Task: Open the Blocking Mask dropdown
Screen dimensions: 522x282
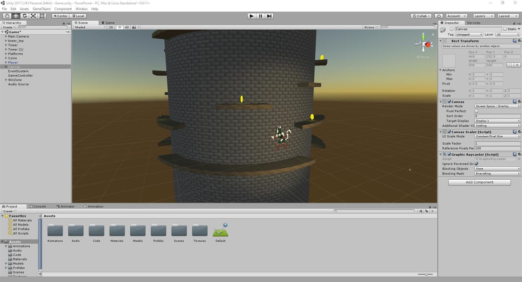Action: coord(498,174)
